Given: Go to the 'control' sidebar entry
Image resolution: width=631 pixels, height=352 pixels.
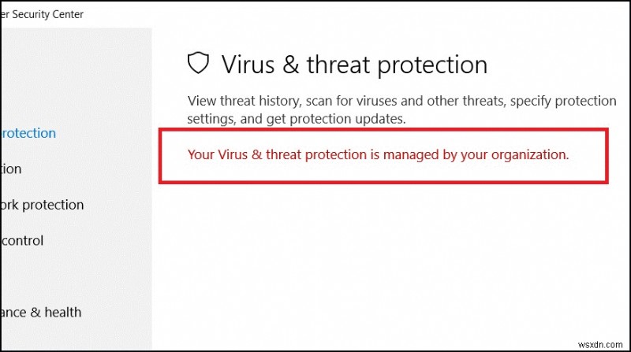Looking at the screenshot, I should [22, 240].
